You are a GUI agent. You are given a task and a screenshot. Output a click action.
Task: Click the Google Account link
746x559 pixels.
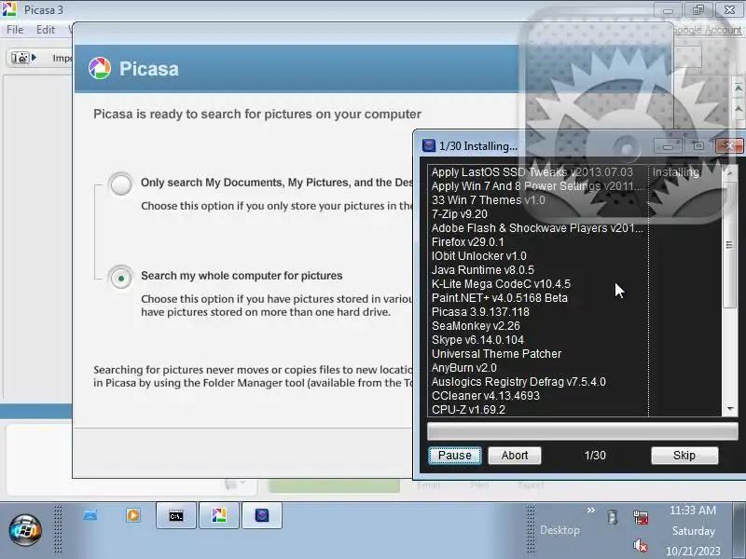tap(707, 30)
